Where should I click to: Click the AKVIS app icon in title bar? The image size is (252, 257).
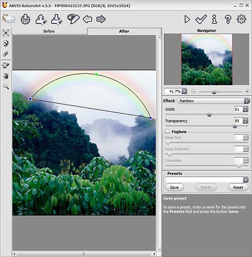coord(5,5)
